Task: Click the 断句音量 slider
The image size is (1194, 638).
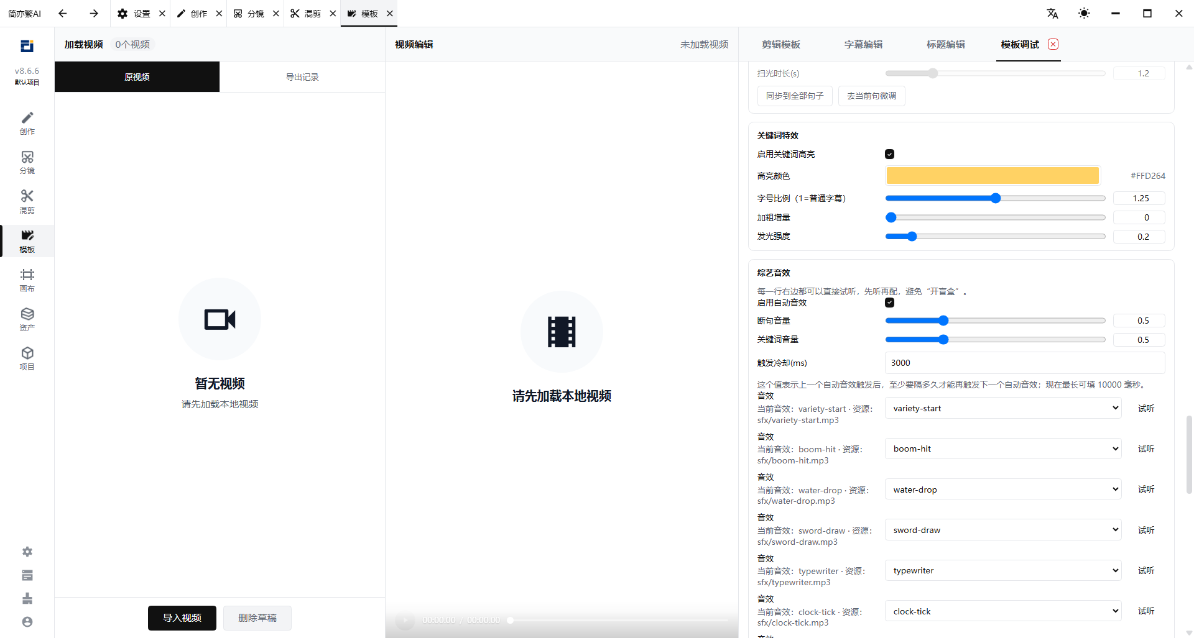Action: (x=995, y=321)
